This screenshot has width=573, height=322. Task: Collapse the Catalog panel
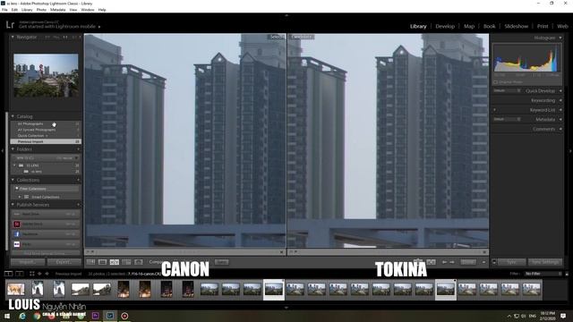(13, 116)
